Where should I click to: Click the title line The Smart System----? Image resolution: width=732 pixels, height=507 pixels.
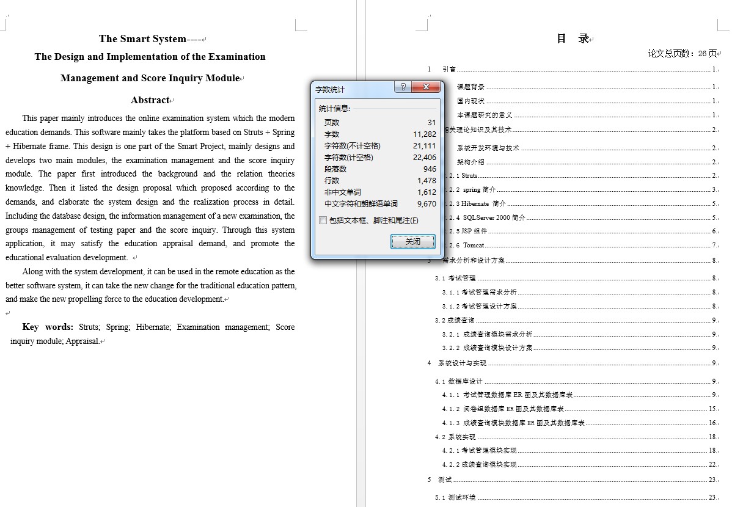coord(151,38)
